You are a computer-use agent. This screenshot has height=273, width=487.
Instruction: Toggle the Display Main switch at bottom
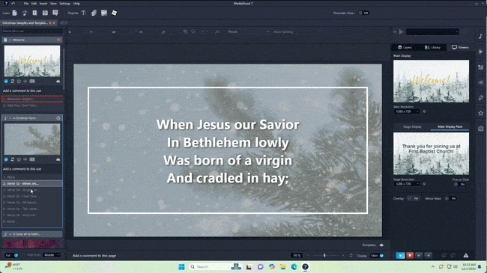click(x=377, y=256)
